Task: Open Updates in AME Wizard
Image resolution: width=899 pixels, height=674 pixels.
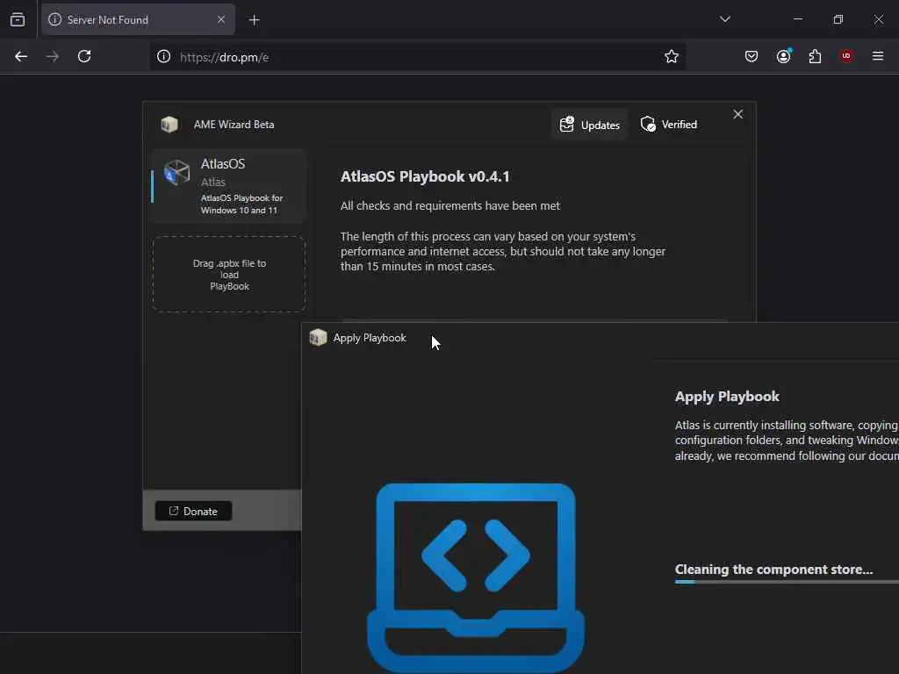Action: coord(590,125)
